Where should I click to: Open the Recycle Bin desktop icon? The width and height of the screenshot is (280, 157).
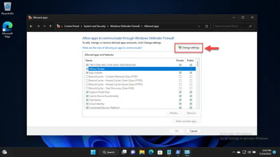click(7, 8)
